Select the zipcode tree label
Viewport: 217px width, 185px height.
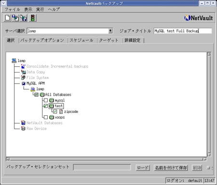coord(71,111)
